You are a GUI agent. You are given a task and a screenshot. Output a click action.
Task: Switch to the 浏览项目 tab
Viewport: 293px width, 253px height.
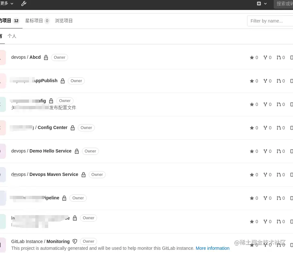(x=64, y=21)
